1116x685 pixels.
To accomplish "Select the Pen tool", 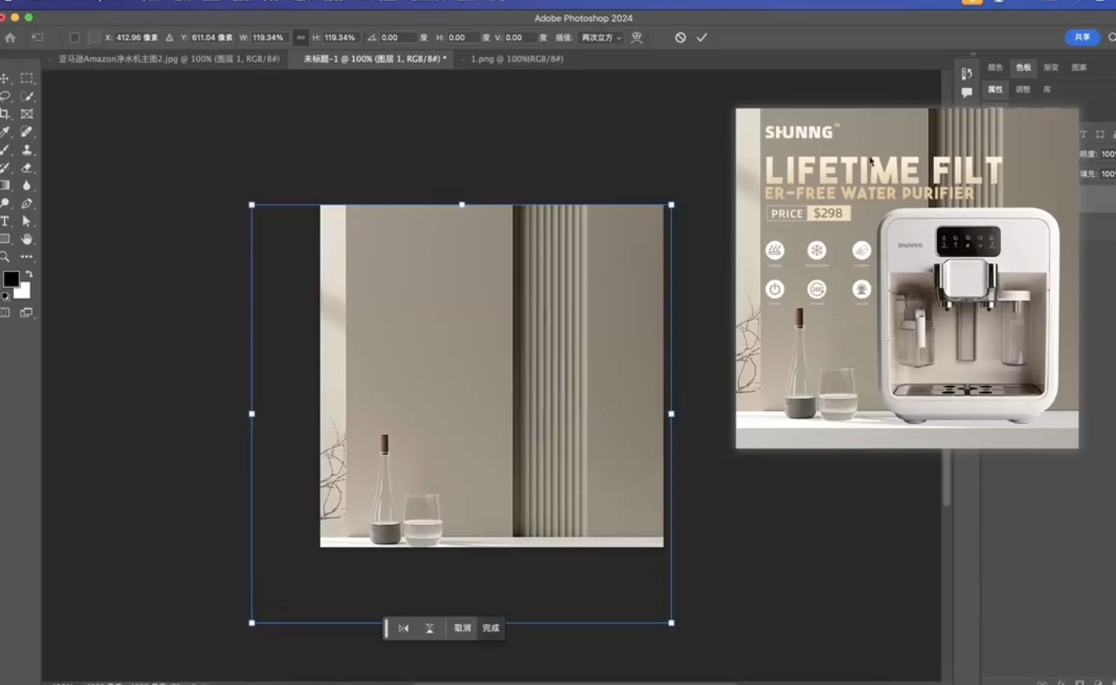I will tap(27, 204).
